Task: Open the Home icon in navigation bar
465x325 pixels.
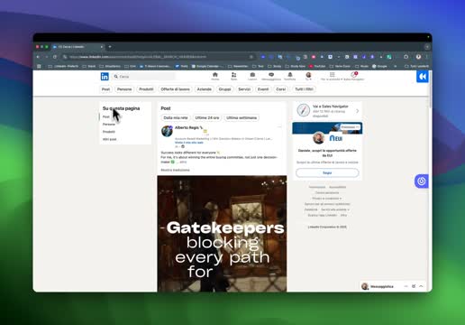Action: point(215,75)
